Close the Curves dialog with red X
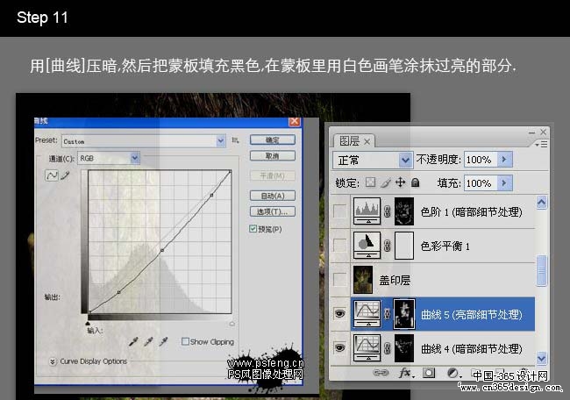 coord(295,121)
